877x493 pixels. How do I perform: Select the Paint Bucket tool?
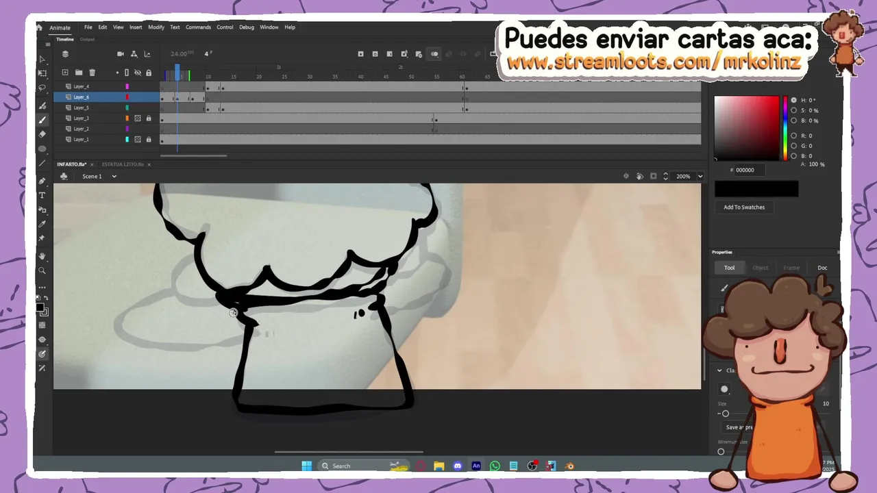[42, 210]
